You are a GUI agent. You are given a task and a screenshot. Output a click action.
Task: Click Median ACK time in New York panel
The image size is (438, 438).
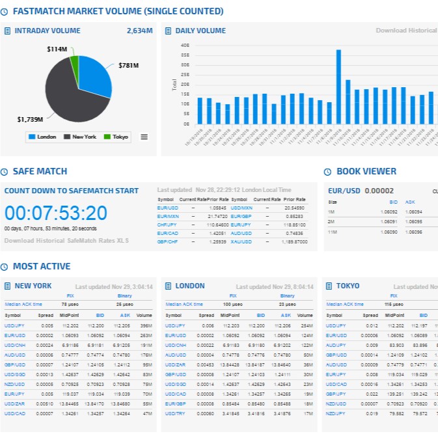[x=23, y=304]
